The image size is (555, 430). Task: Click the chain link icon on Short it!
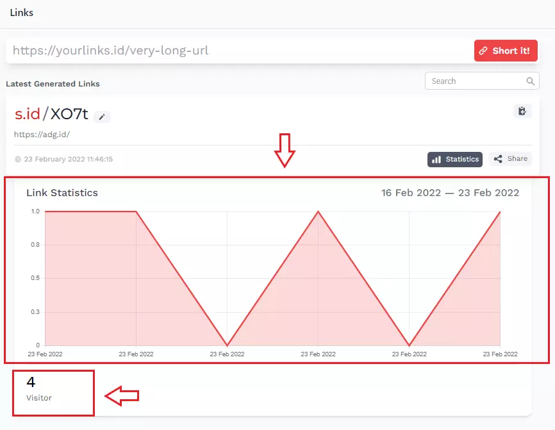(x=483, y=51)
